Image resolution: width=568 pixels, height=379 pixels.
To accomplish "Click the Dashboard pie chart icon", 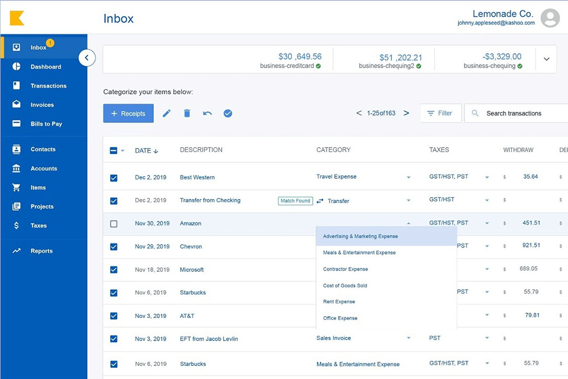I will coord(17,66).
